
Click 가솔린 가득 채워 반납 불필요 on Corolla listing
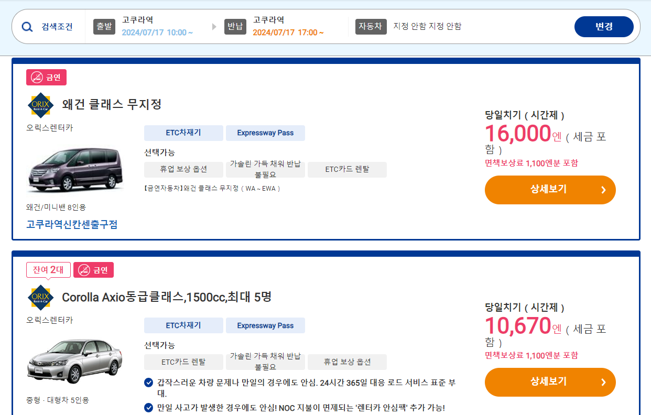pos(265,362)
